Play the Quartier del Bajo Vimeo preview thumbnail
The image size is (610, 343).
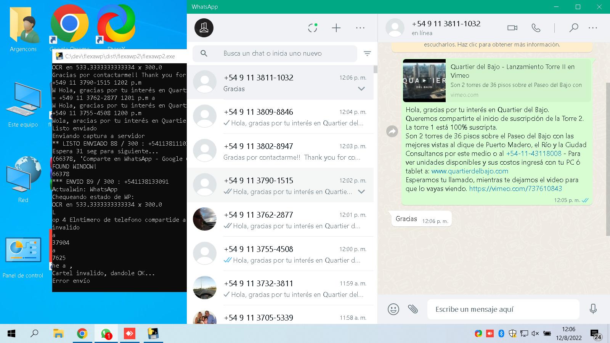pyautogui.click(x=424, y=80)
